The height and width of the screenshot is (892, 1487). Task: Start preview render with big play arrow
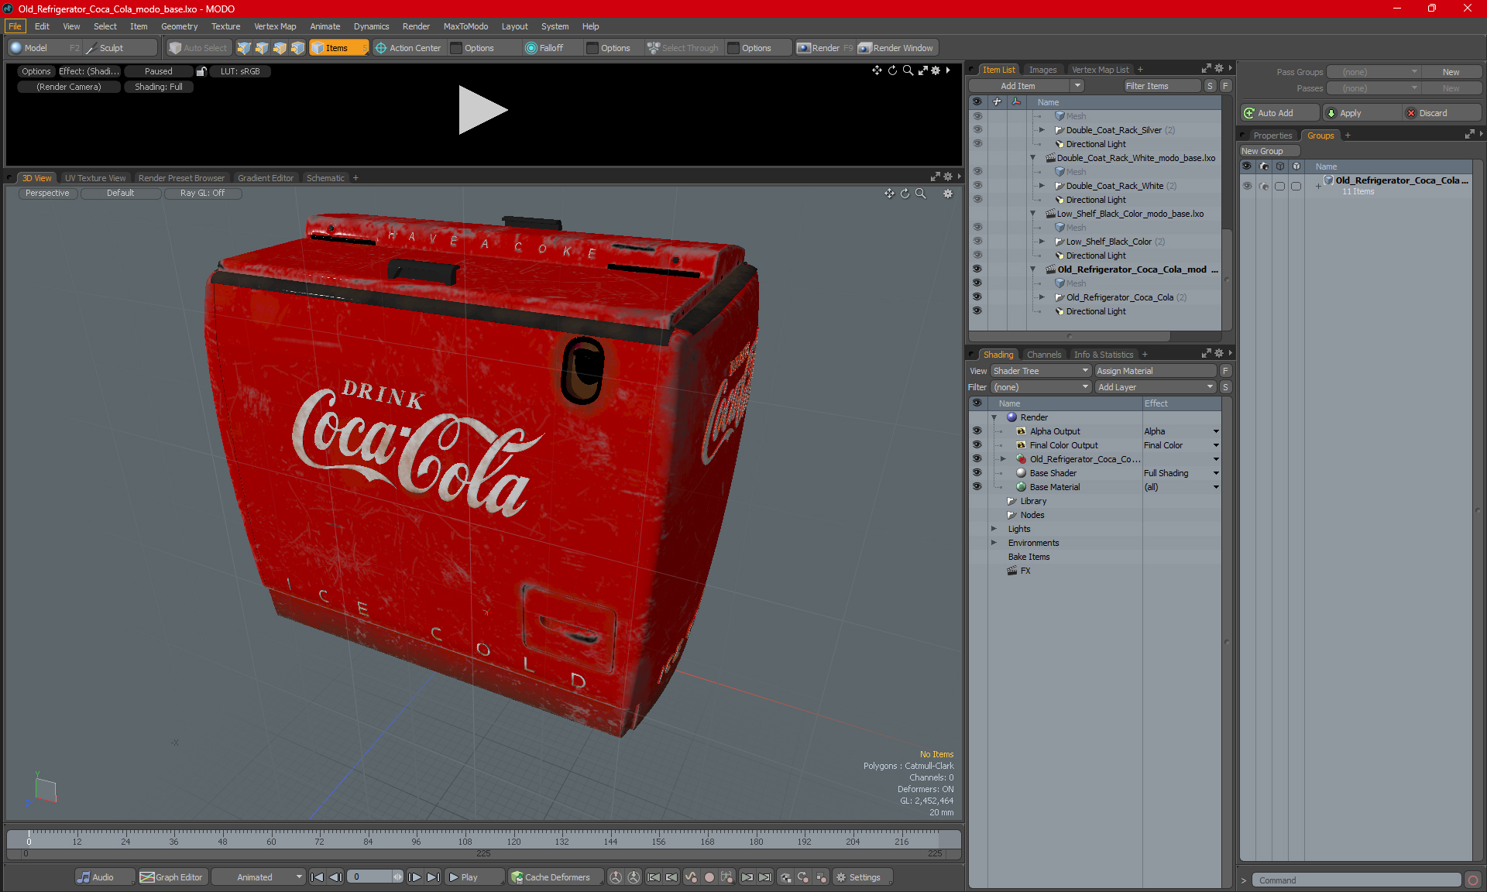click(x=482, y=109)
